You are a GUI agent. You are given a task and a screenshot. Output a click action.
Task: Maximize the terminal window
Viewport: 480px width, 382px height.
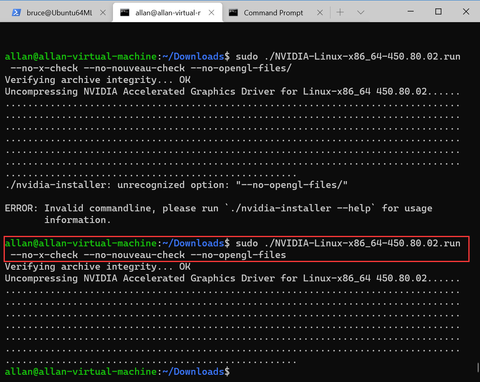(438, 12)
